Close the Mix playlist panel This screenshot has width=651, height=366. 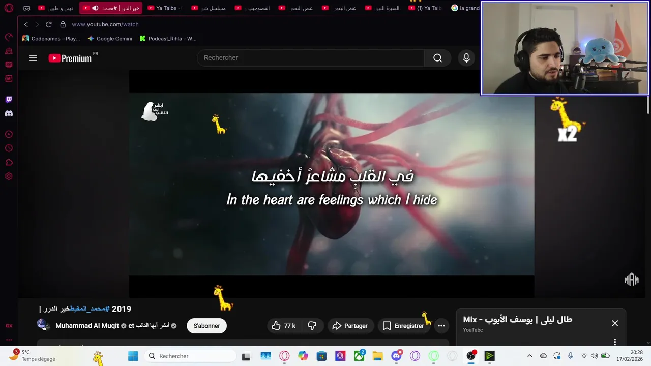tap(615, 323)
